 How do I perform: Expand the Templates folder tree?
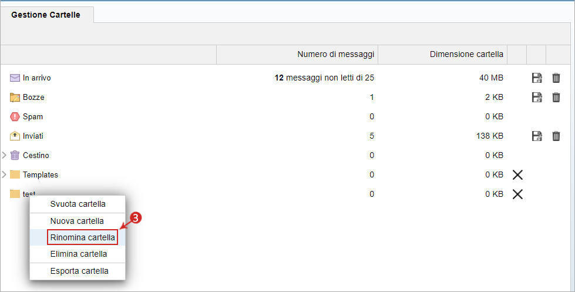[x=4, y=174]
